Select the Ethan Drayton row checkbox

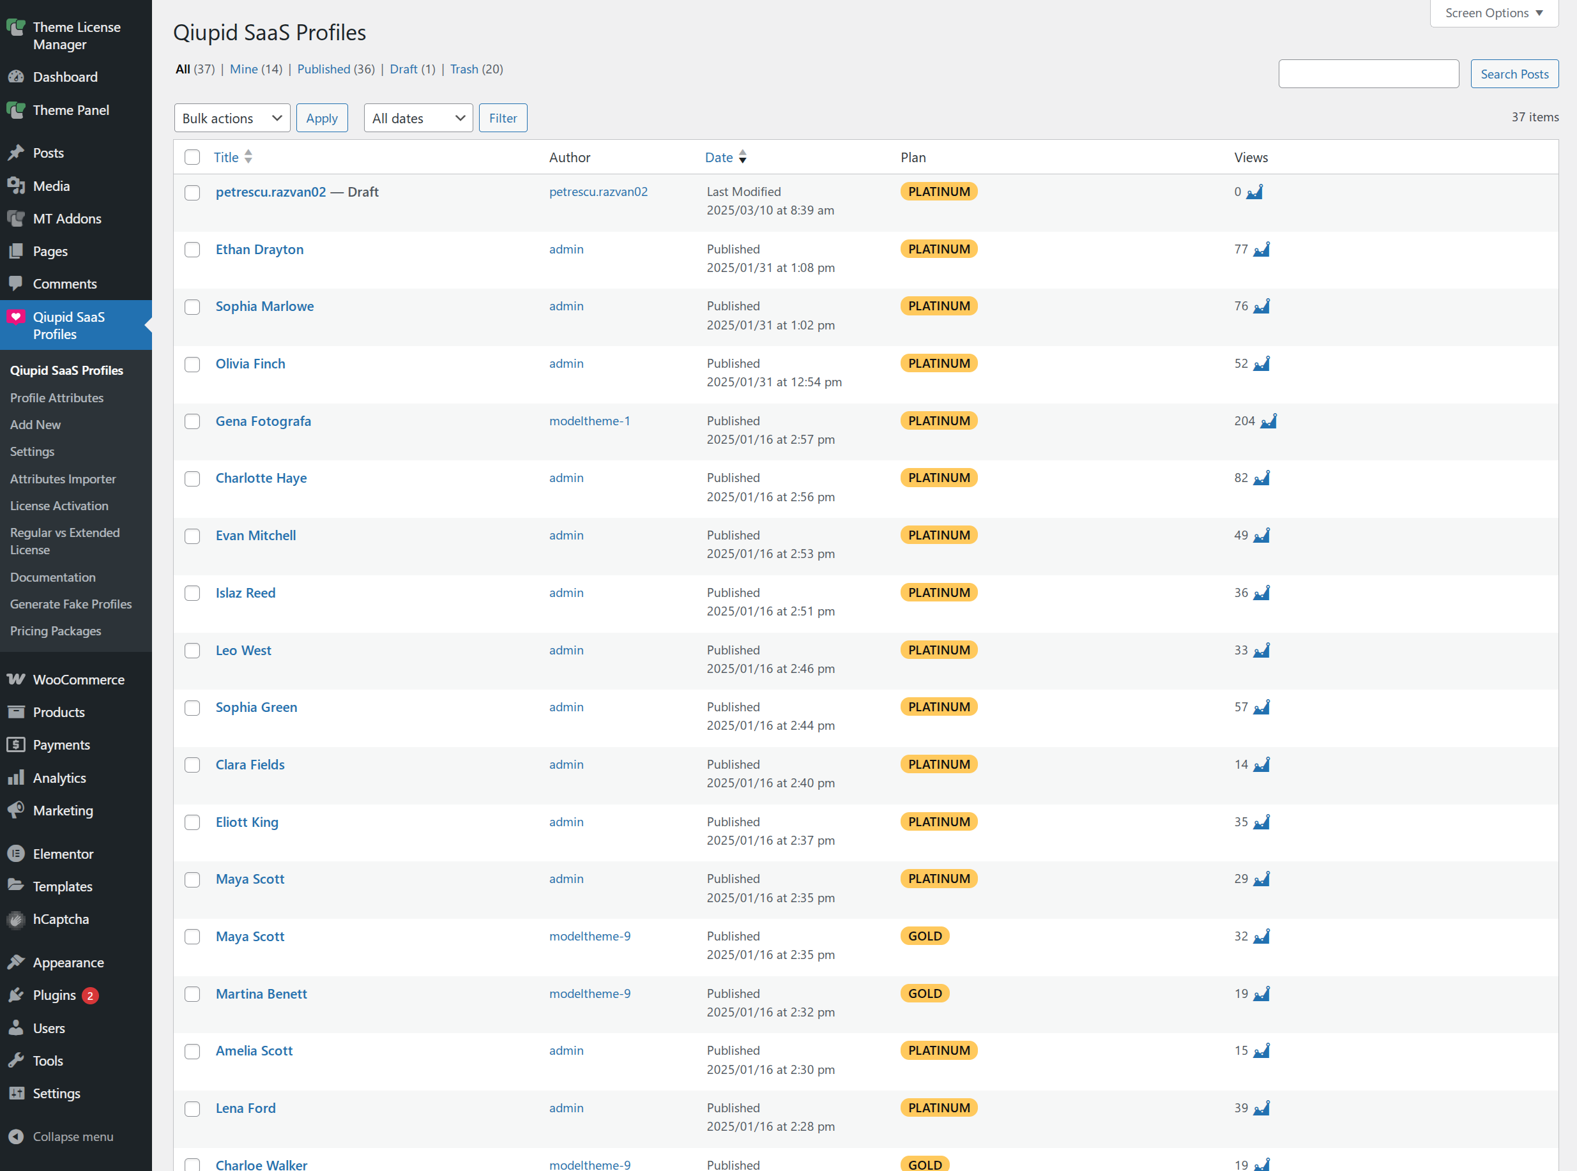pos(192,250)
